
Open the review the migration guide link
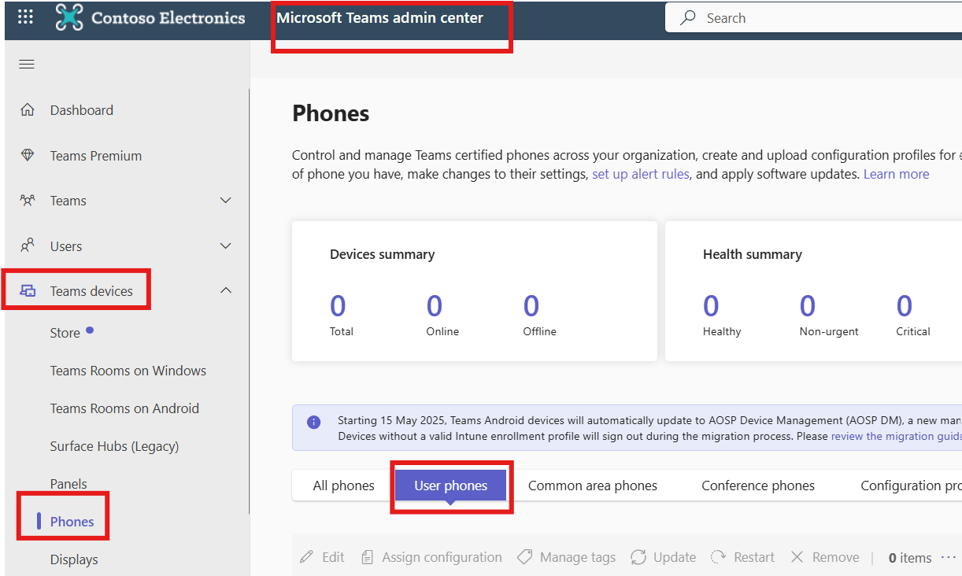click(x=896, y=436)
